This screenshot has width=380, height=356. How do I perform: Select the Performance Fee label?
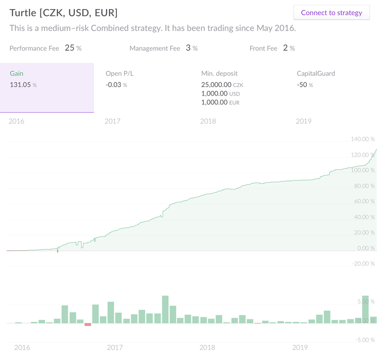coord(34,49)
